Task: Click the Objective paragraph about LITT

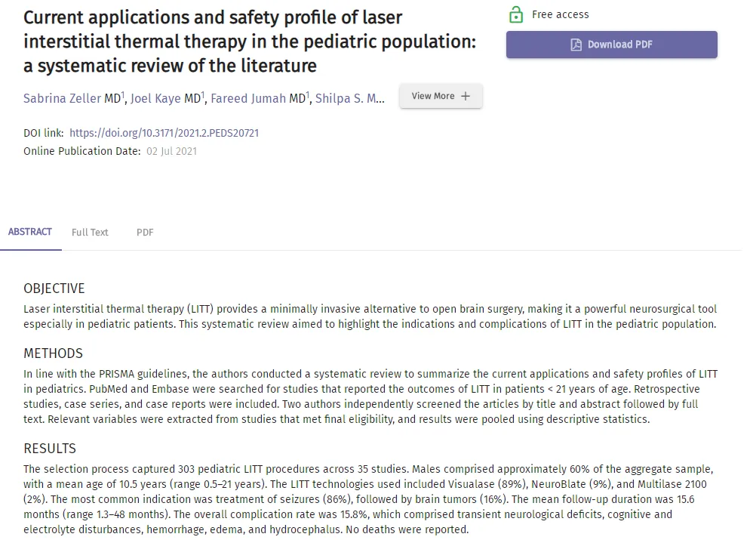Action: click(370, 316)
